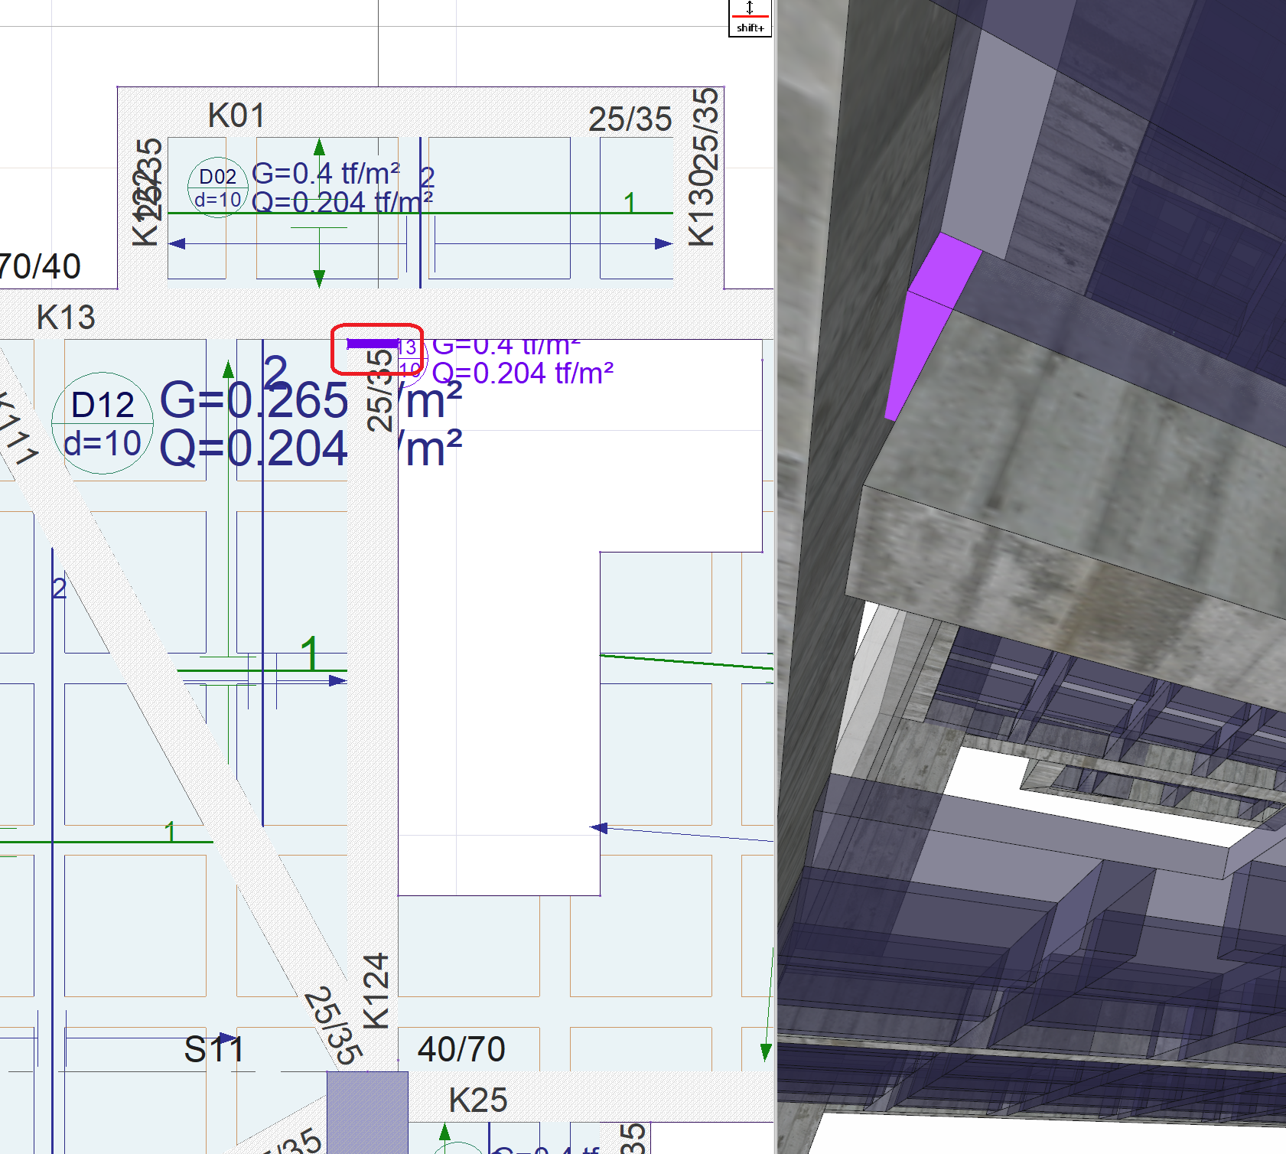Select the D02 slab label circle
Screen dimensions: 1286x1154
coord(218,187)
